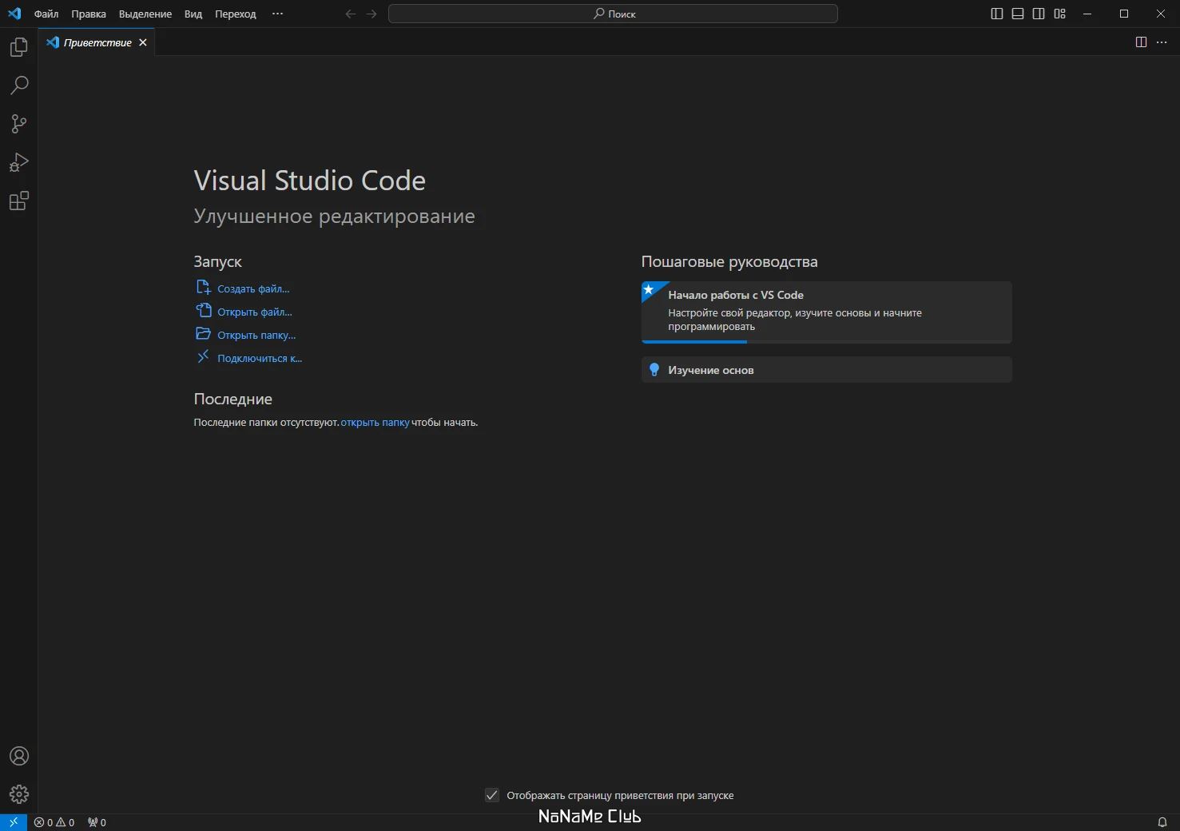The width and height of the screenshot is (1180, 831).
Task: Minimize the VS Code window
Action: [x=1087, y=14]
